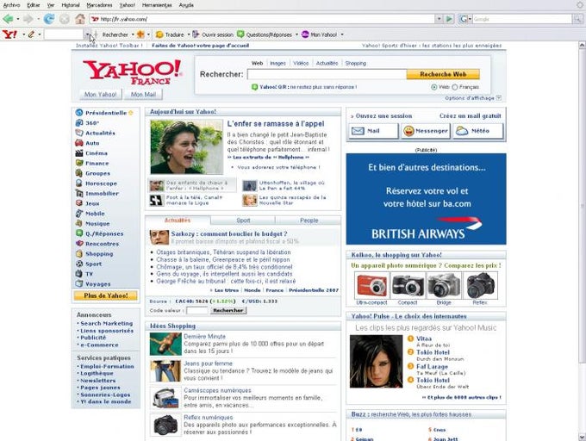
Task: Switch to the Sport news tab
Action: (243, 220)
